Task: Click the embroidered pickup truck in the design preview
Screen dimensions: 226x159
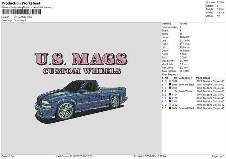Action: (x=81, y=102)
